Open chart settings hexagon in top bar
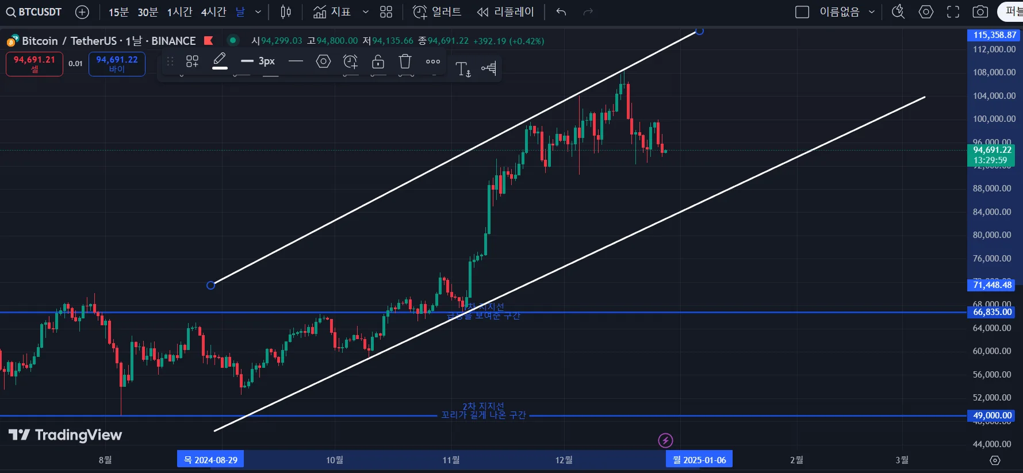 point(926,12)
